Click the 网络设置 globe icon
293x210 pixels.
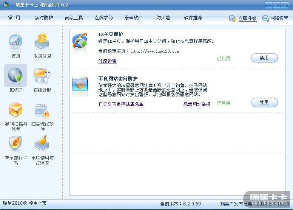point(266,19)
